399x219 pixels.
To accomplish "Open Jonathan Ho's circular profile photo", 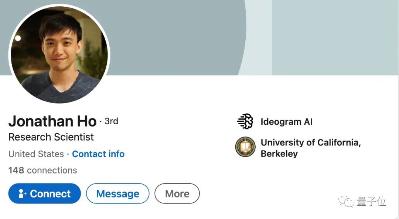I will point(59,54).
